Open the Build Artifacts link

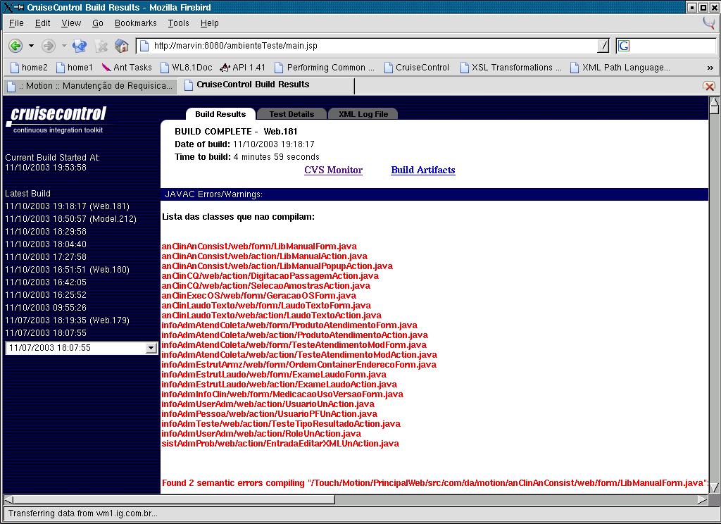[423, 170]
